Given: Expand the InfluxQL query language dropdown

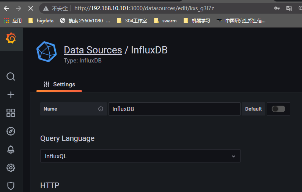Looking at the screenshot, I should tap(140, 156).
